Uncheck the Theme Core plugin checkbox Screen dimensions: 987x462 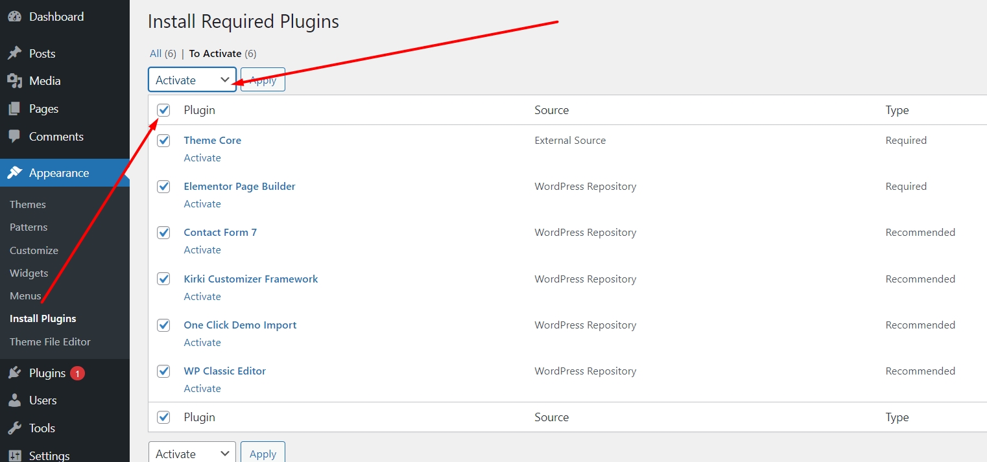[163, 141]
